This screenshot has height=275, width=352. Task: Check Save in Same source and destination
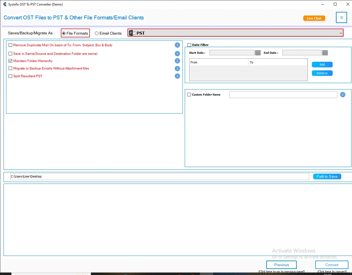[11, 54]
